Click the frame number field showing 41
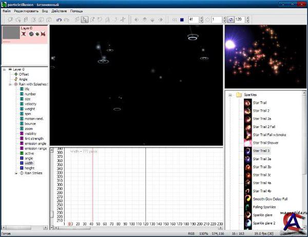 coord(192,20)
